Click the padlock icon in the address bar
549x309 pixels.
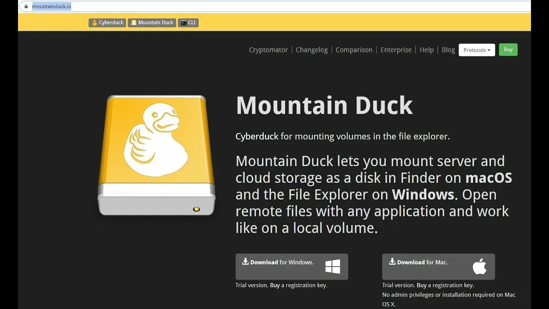click(27, 6)
